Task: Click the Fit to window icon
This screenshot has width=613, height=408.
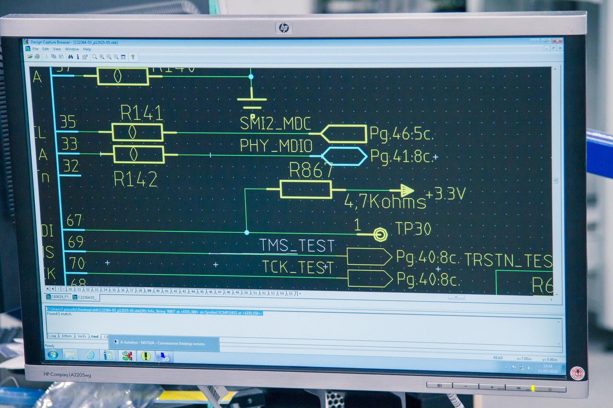Action: click(x=123, y=57)
